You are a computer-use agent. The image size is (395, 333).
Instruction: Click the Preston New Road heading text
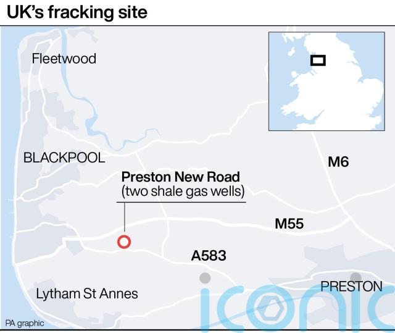181,177
